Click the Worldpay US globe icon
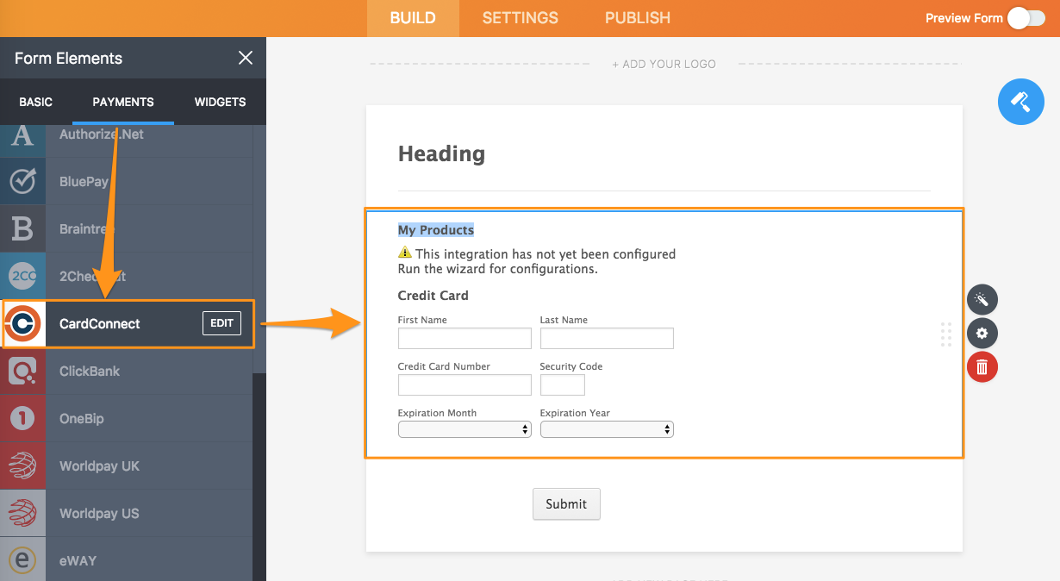 coord(22,513)
